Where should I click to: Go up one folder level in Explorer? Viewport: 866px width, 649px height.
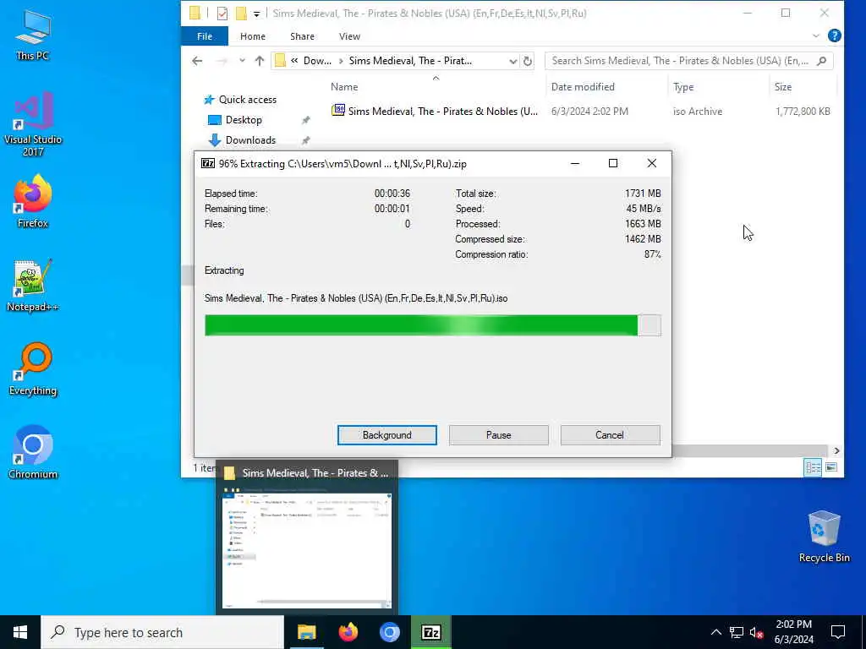(260, 61)
